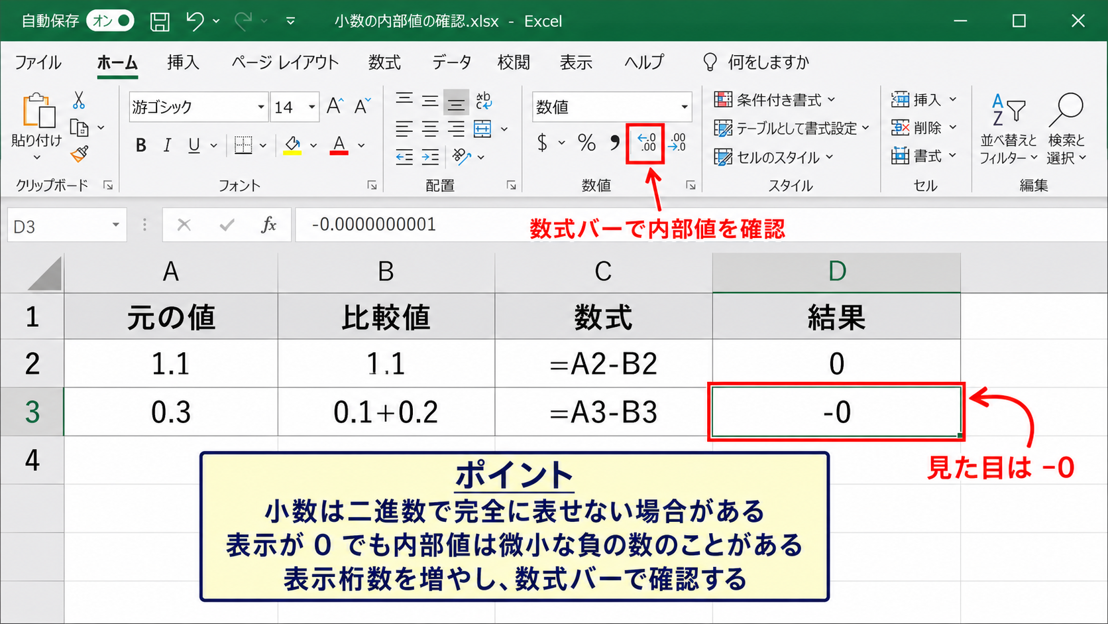Apply the red font color

coord(339,145)
